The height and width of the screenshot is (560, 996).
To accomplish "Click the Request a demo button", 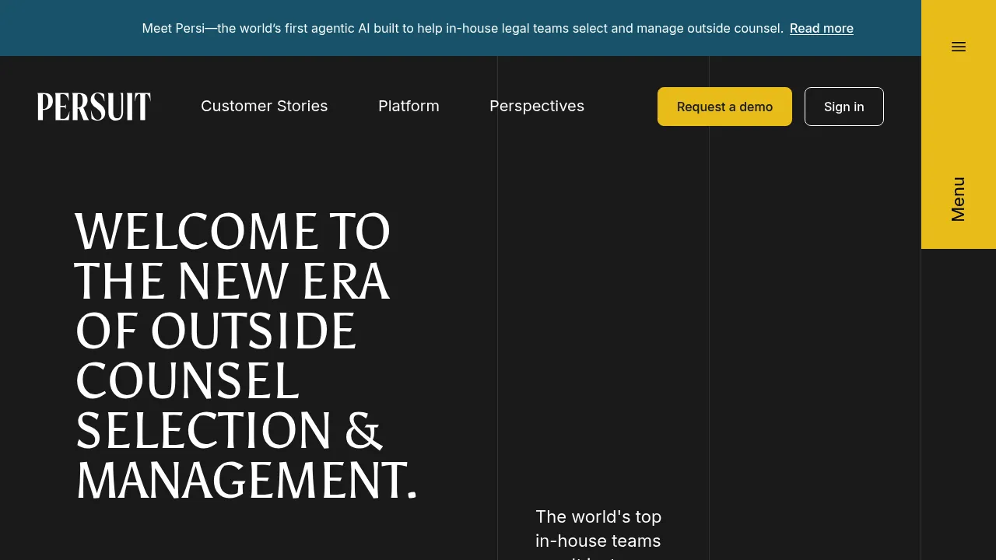I will pos(724,107).
